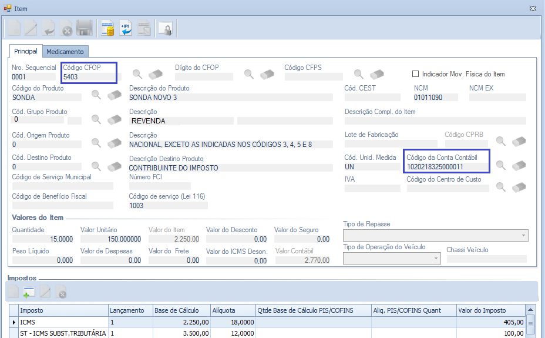Clear Código CFOP with eraser icon
The height and width of the screenshot is (338, 545).
coord(156,74)
